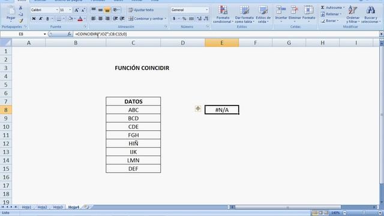Click the fx insert function button

[x=70, y=34]
